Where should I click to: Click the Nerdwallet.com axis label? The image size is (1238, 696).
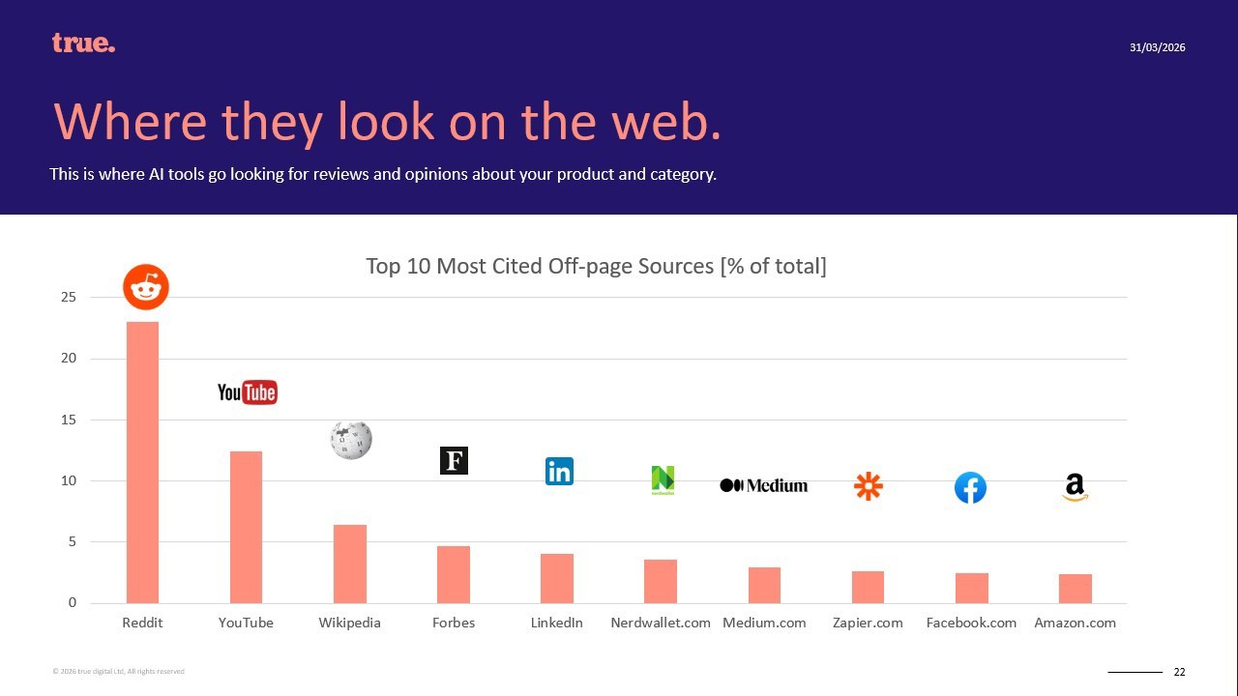pos(661,623)
